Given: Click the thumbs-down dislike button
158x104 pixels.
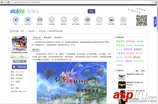Looking at the screenshot, I should [24, 57].
